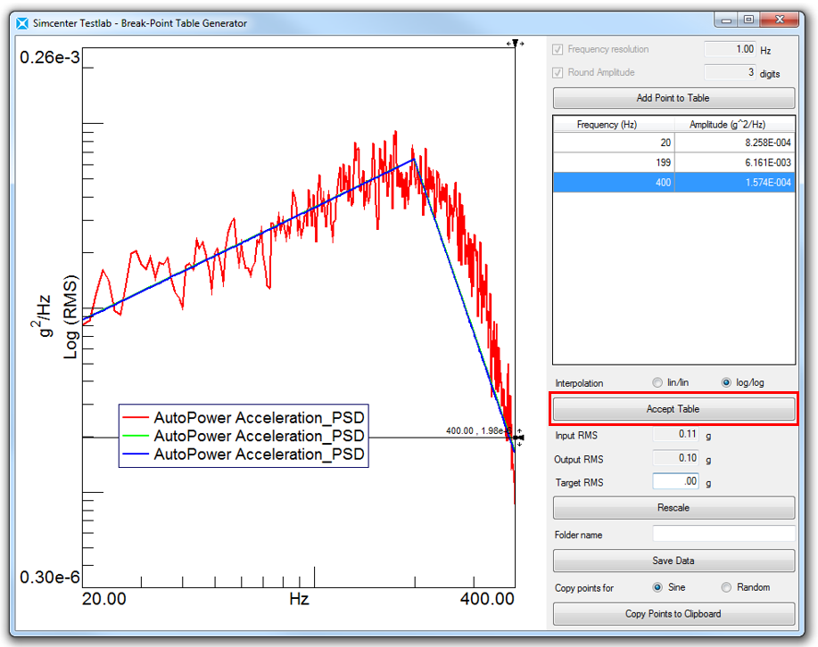Select lin/lin interpolation
Image resolution: width=818 pixels, height=647 pixels.
coord(658,383)
